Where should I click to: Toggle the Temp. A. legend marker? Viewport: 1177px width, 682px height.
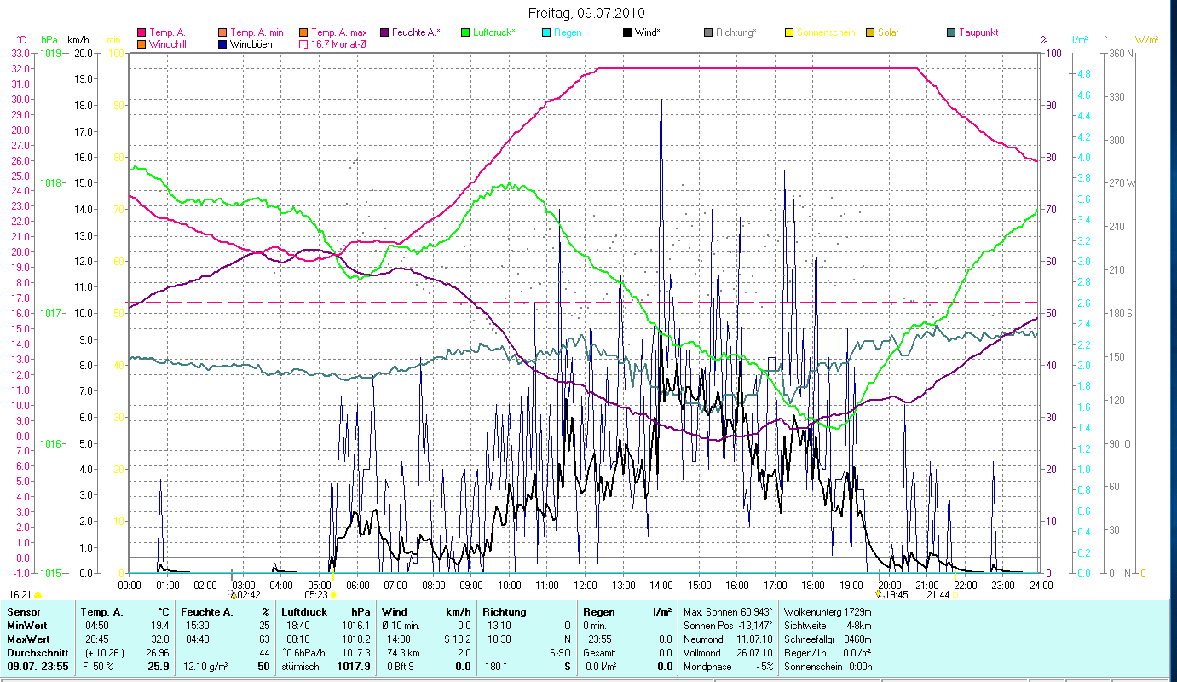[141, 32]
